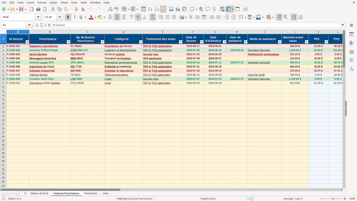The width and height of the screenshot is (357, 201).
Task: Switch to the Tableau de bord sheet tab
Action: tap(39, 193)
